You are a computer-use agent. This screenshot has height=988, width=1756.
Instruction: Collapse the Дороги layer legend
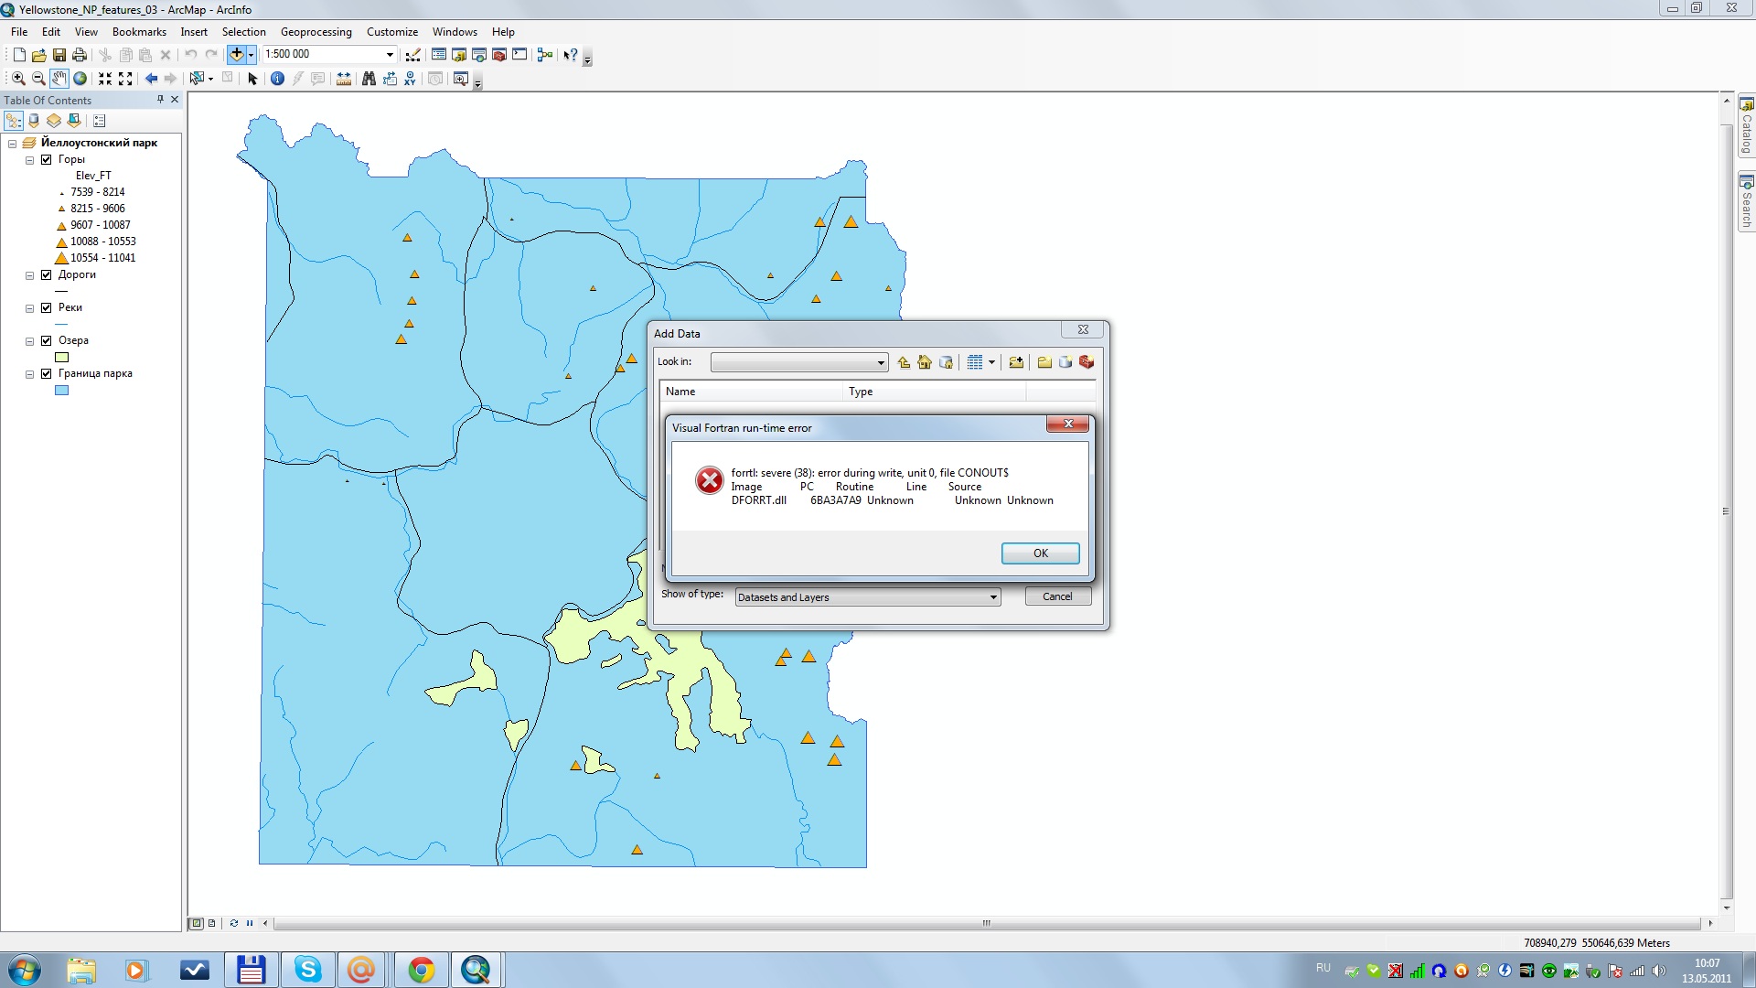click(x=29, y=275)
